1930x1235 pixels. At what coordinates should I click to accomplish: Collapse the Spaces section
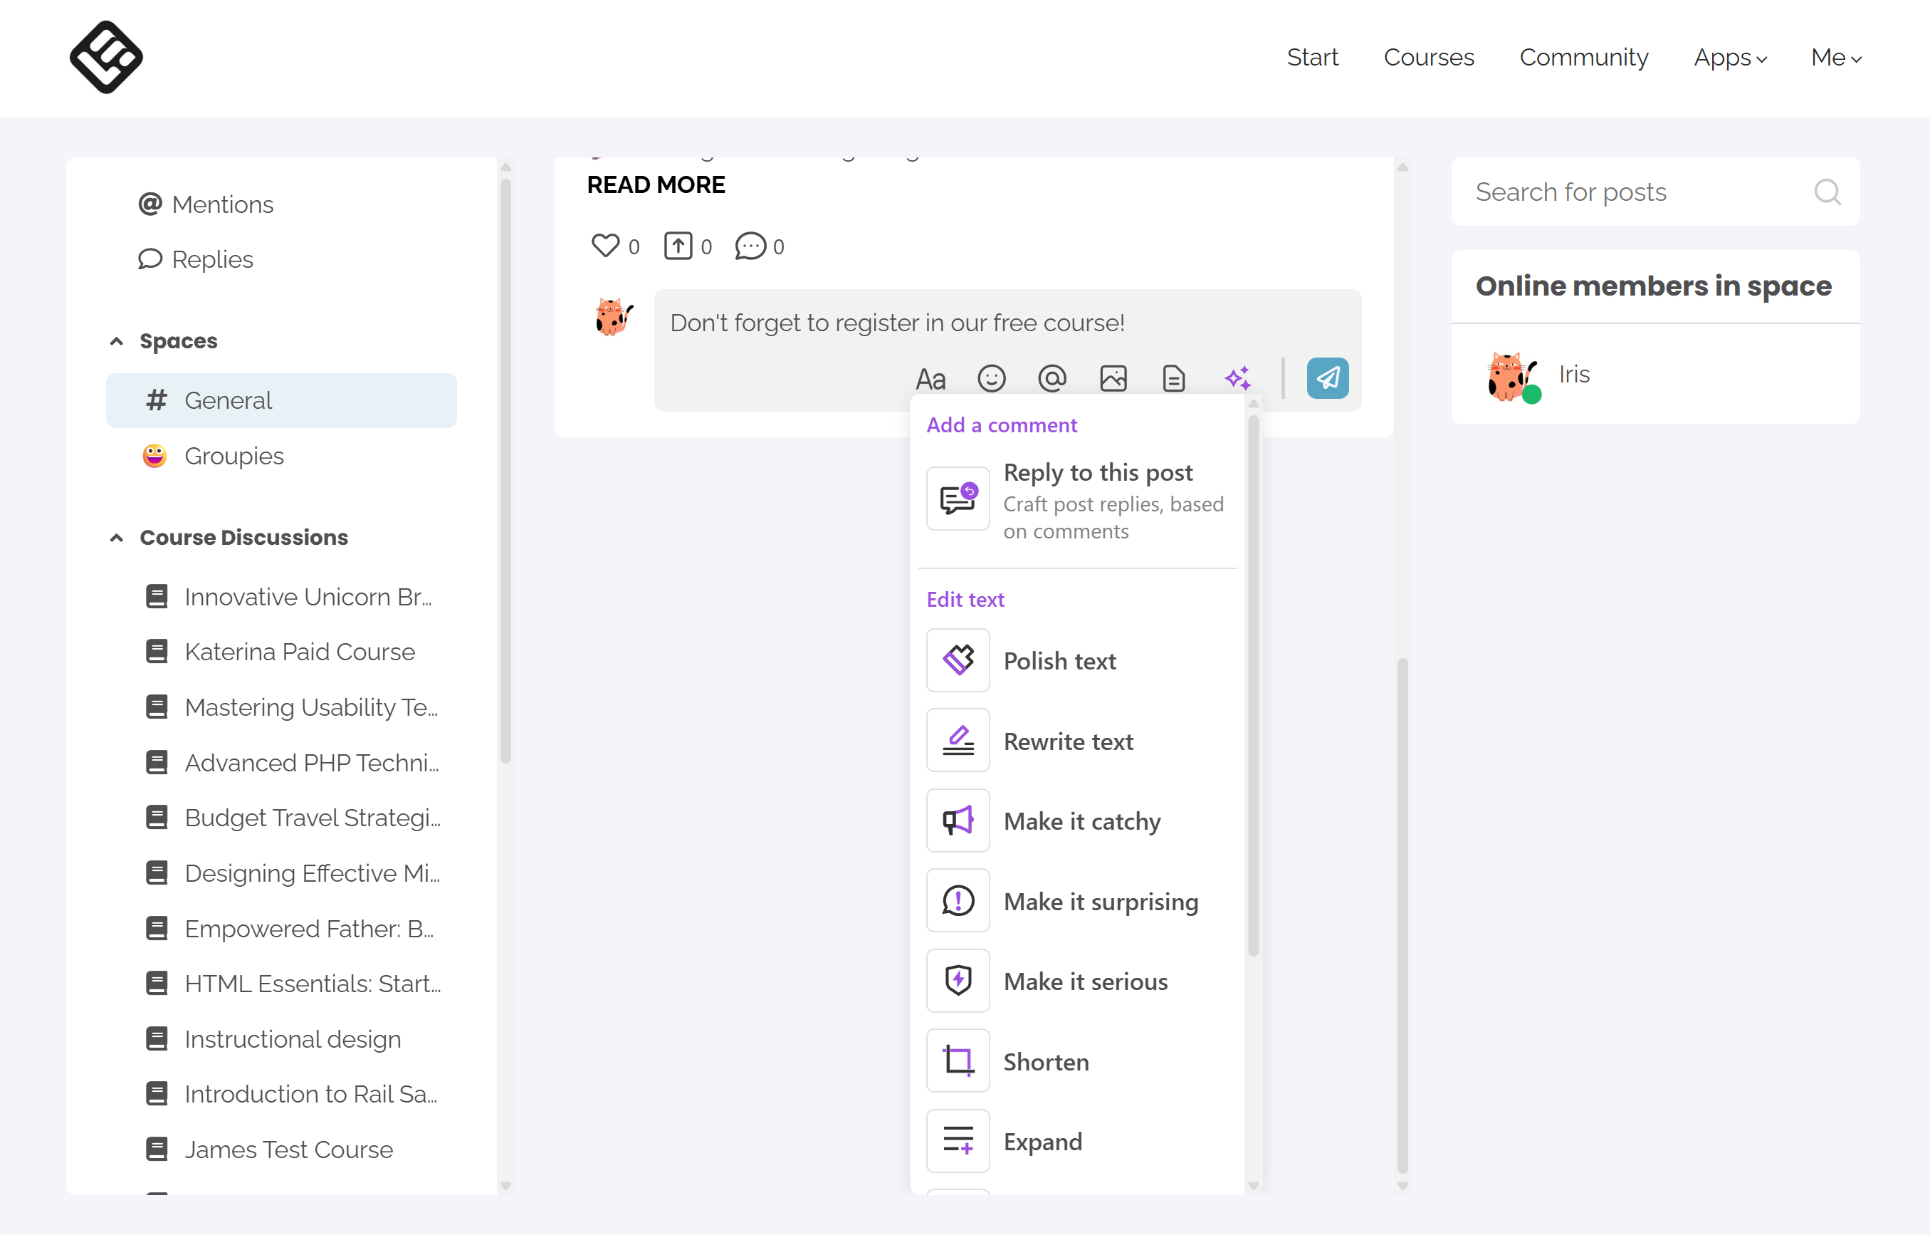pos(116,341)
